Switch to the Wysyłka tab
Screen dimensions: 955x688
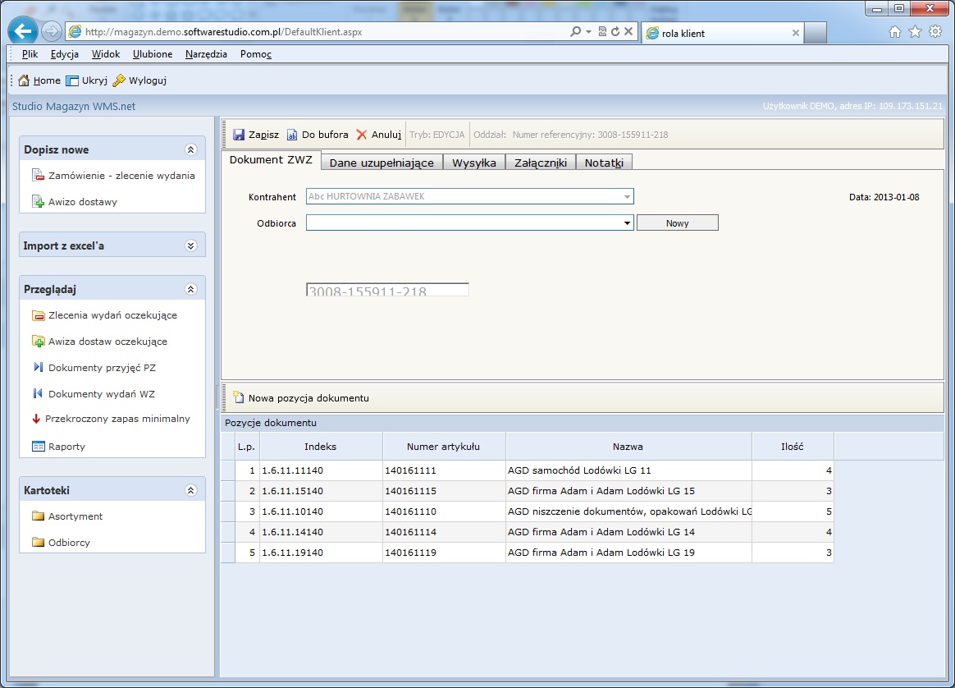pos(474,163)
